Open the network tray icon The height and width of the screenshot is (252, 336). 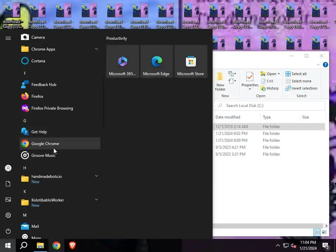(286, 245)
